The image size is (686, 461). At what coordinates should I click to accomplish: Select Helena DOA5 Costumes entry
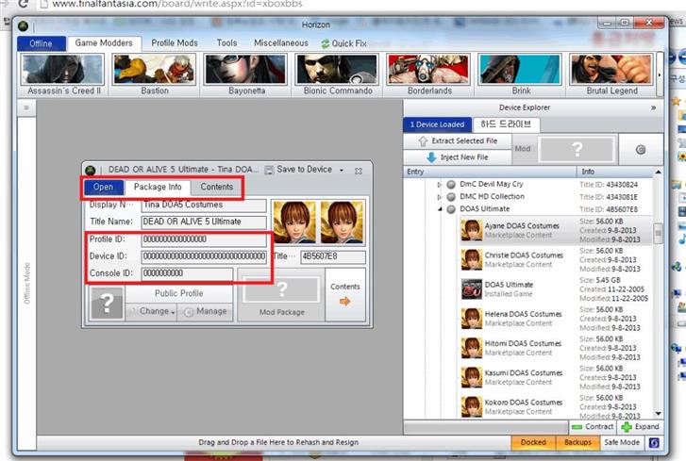pyautogui.click(x=556, y=319)
